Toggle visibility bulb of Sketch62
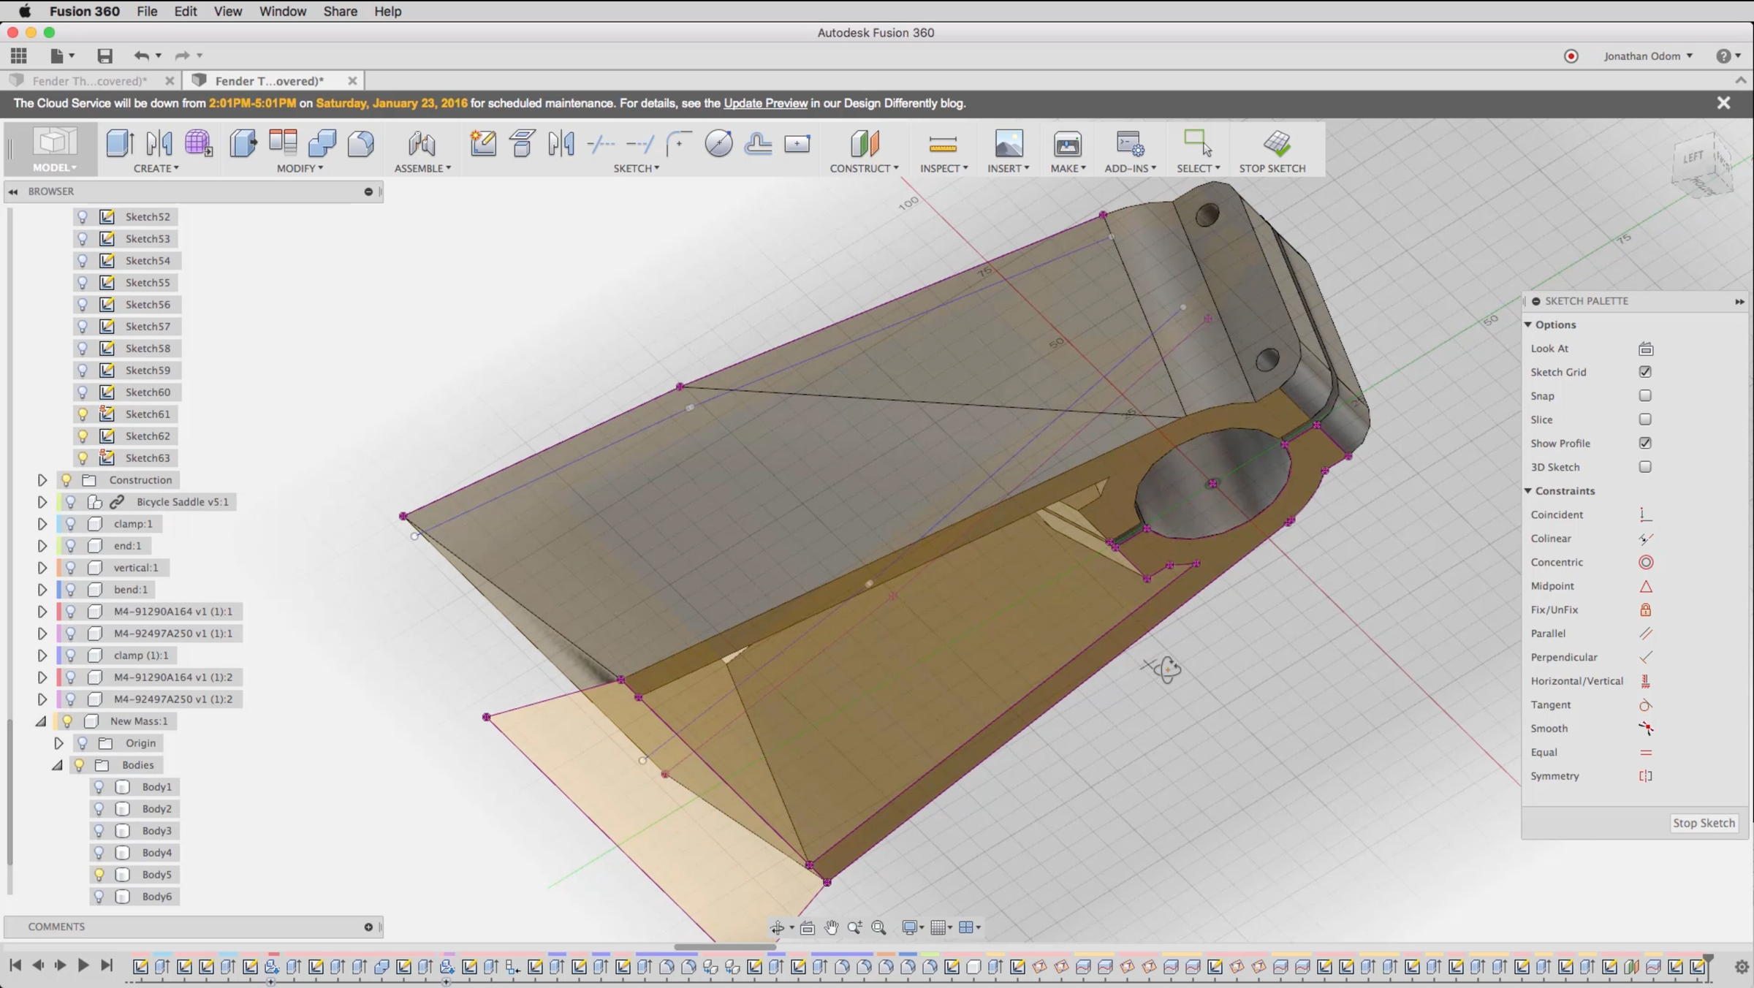The width and height of the screenshot is (1754, 988). pyautogui.click(x=83, y=436)
